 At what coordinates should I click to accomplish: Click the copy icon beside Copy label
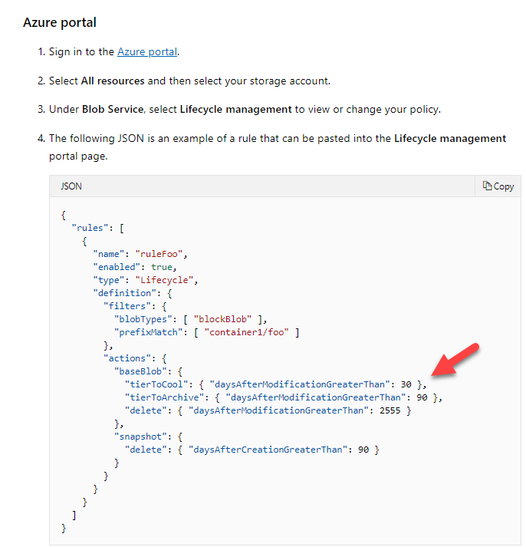pos(487,186)
